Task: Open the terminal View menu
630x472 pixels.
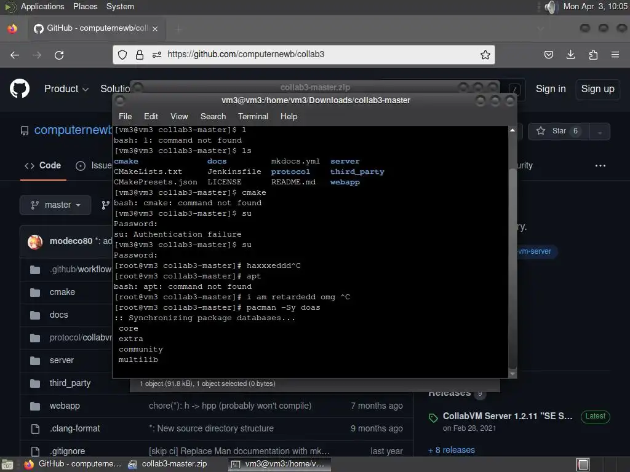Action: [x=179, y=116]
